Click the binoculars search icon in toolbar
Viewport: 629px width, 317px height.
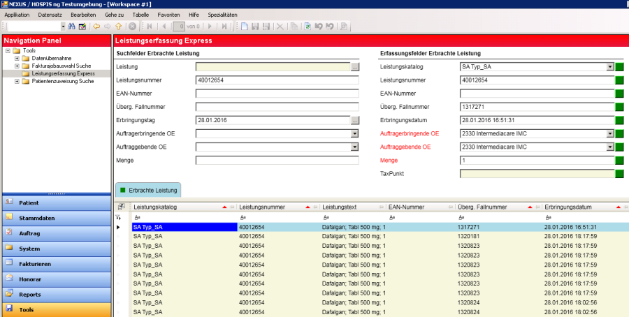72,26
